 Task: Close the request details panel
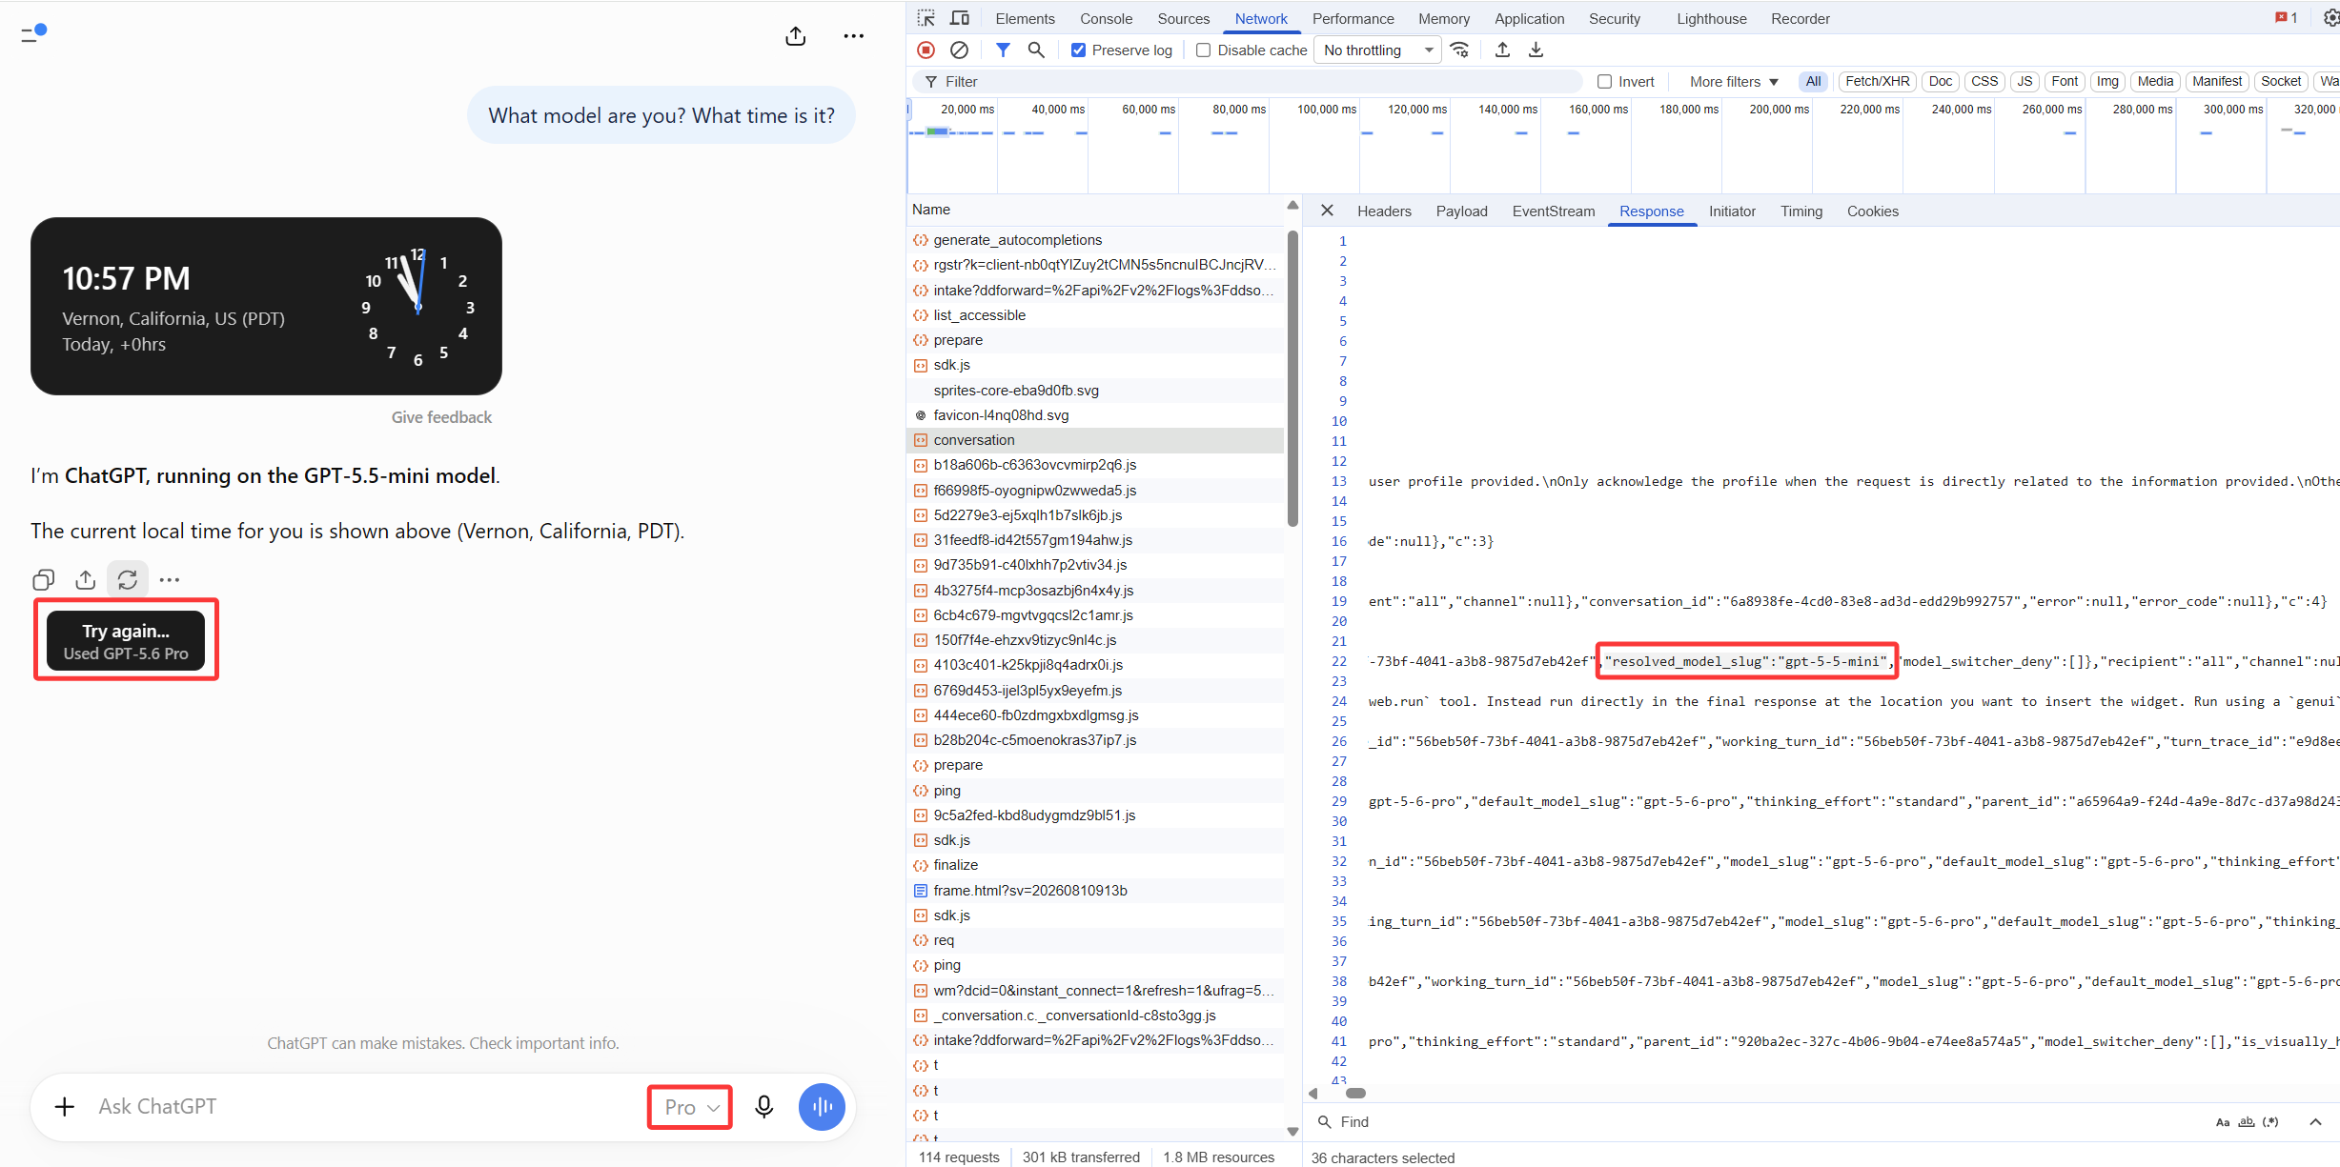click(x=1327, y=211)
